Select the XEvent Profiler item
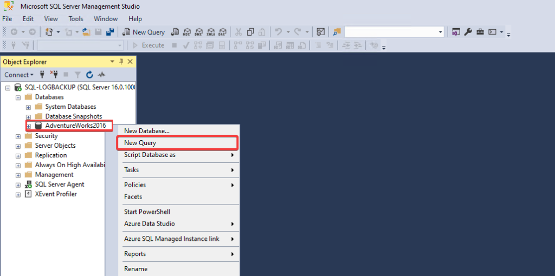Screen dimensions: 555x276 [56, 194]
